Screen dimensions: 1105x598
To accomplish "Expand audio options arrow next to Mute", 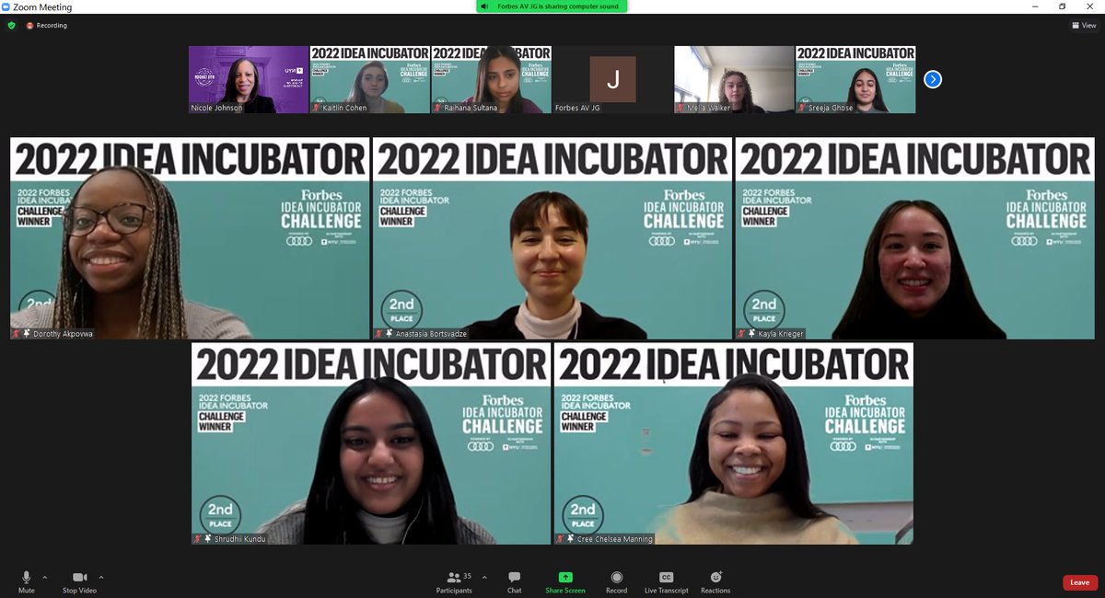I will coord(45,578).
